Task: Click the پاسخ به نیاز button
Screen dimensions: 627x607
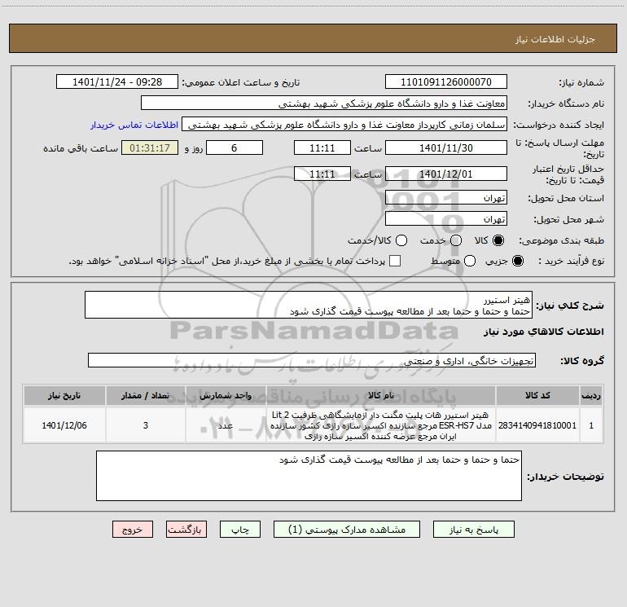Action: (x=473, y=530)
